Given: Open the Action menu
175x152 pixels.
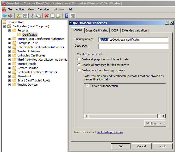Looking at the screenshot, I should [20, 9].
